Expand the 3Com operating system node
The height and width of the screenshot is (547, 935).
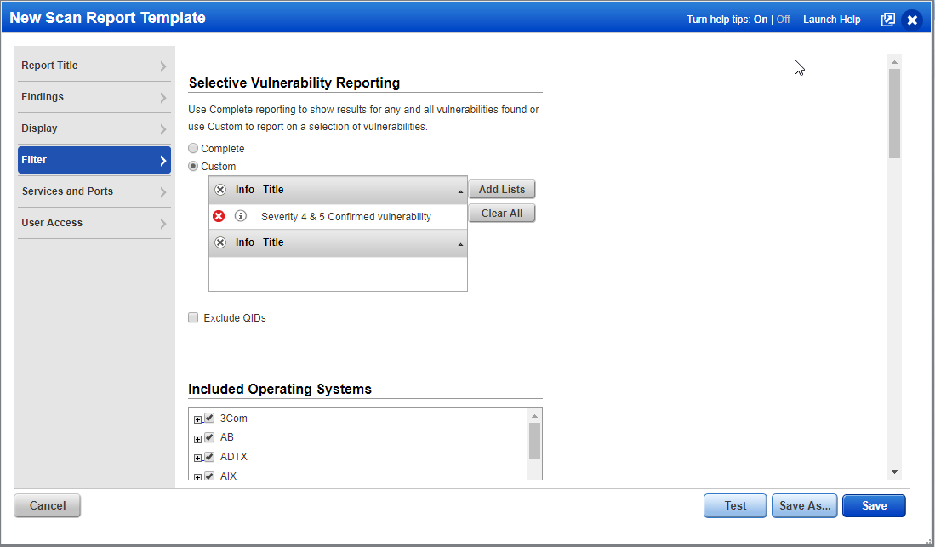tap(197, 418)
